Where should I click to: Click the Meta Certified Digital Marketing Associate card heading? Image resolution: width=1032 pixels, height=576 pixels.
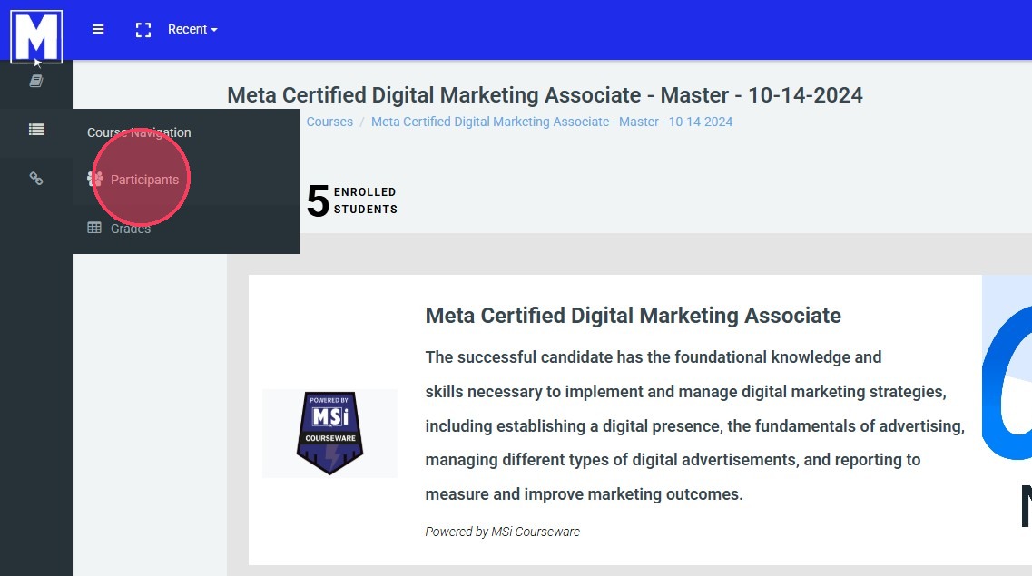click(633, 316)
